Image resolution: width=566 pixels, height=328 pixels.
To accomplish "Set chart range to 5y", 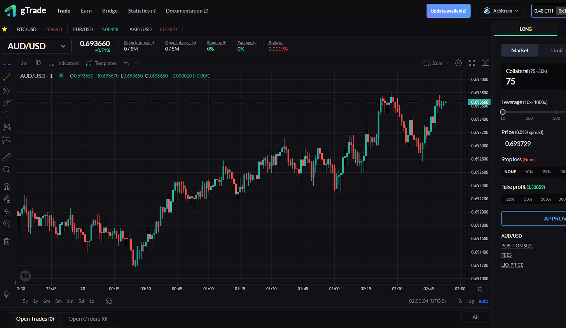I will pos(25,301).
